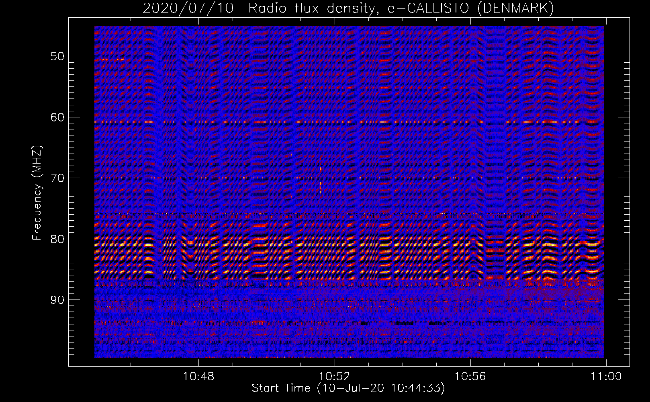Select the 10:48 time tick label
This screenshot has height=402, width=650.
point(198,377)
